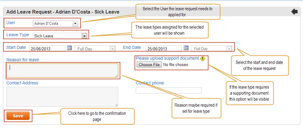Click the Leave Type label
Screen dimensions: 303x129
[x=18, y=35]
